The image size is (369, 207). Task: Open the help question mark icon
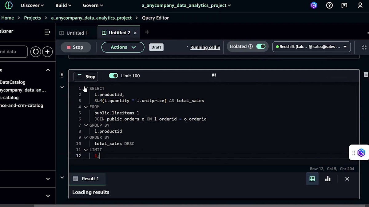point(329,5)
